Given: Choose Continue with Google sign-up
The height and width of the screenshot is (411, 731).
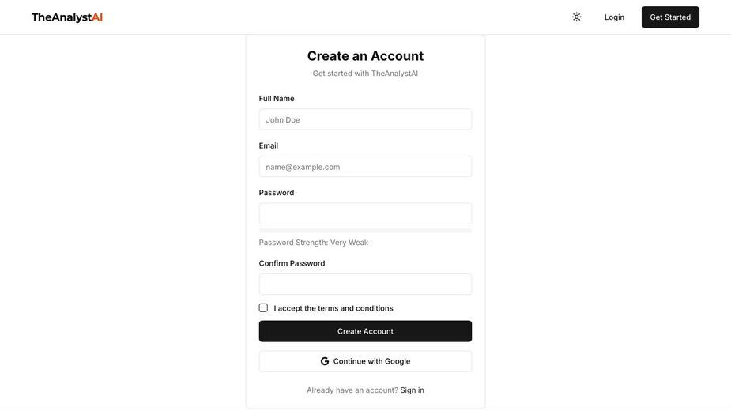Looking at the screenshot, I should click(365, 361).
